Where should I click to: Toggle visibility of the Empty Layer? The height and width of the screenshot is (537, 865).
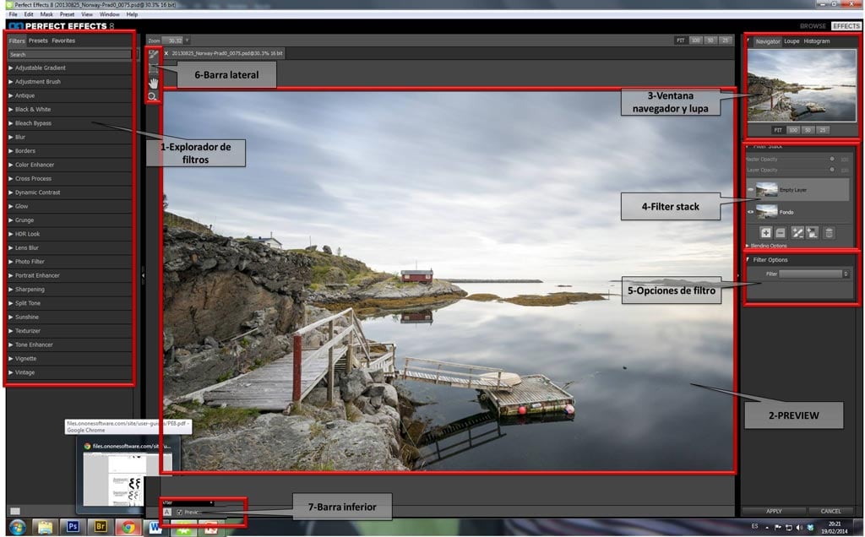[x=750, y=190]
